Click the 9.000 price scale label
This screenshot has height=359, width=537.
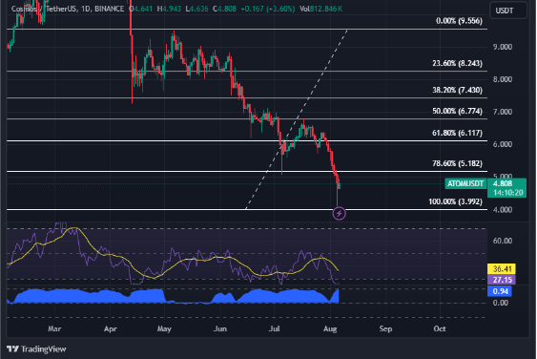tap(503, 47)
